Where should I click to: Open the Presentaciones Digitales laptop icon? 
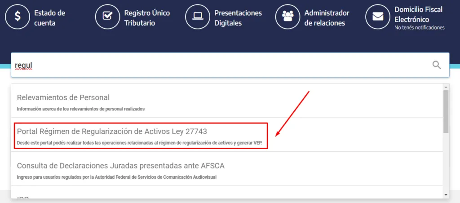coord(198,17)
